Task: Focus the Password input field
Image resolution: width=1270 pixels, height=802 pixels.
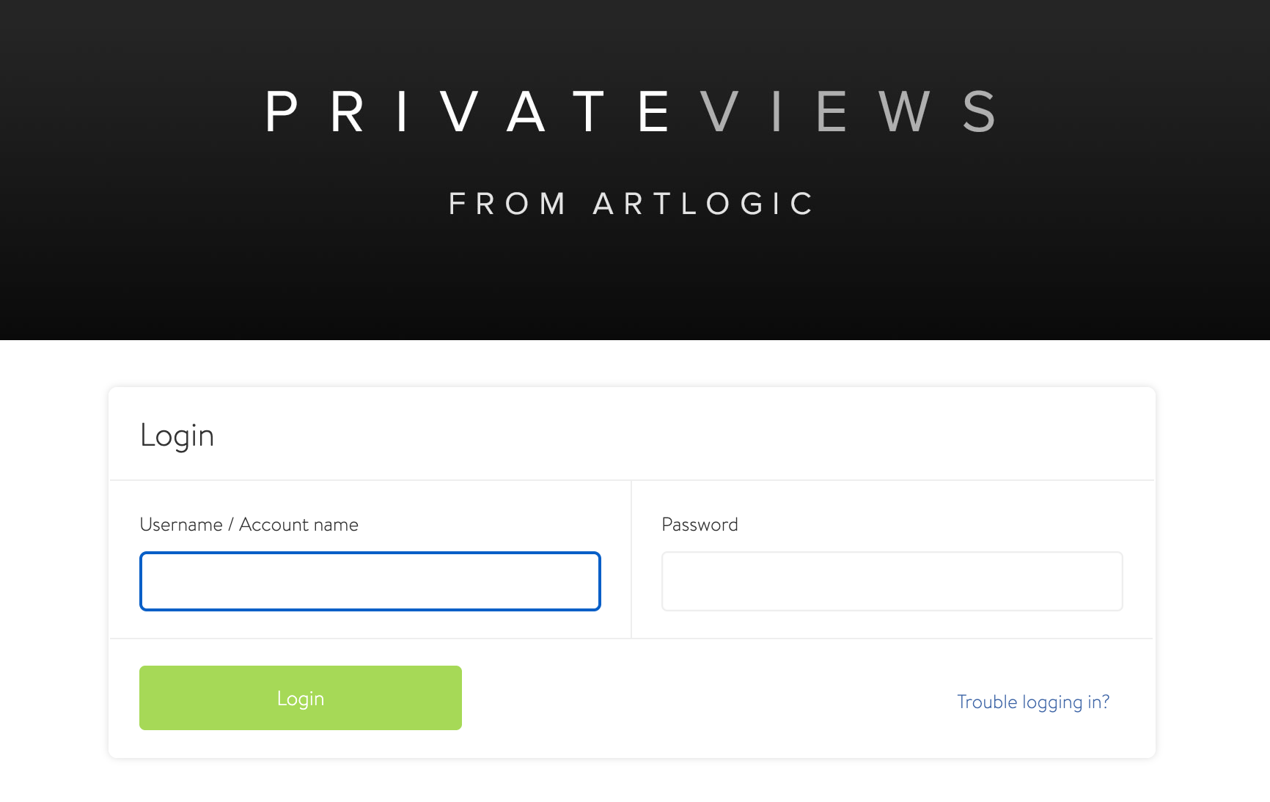Action: click(x=892, y=581)
